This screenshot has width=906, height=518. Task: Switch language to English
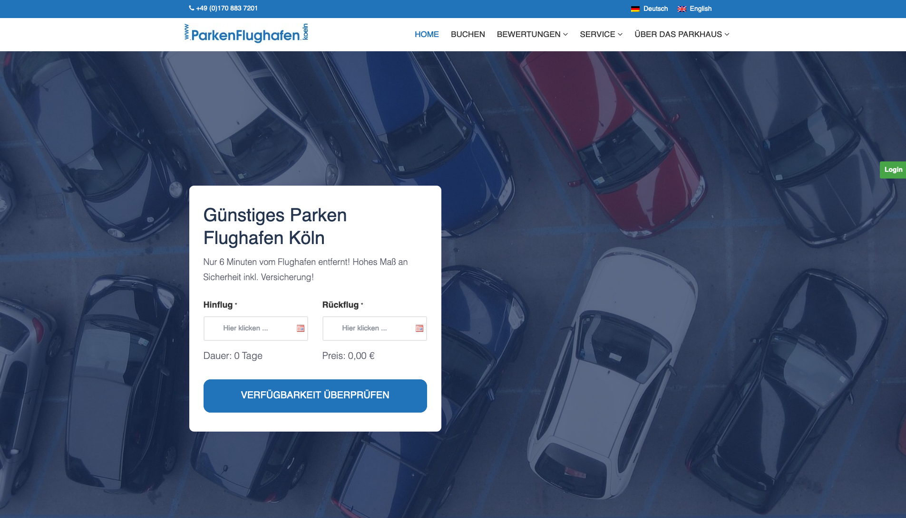tap(701, 9)
